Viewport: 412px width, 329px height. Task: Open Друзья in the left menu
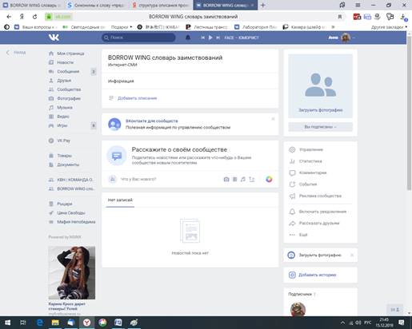coord(64,81)
